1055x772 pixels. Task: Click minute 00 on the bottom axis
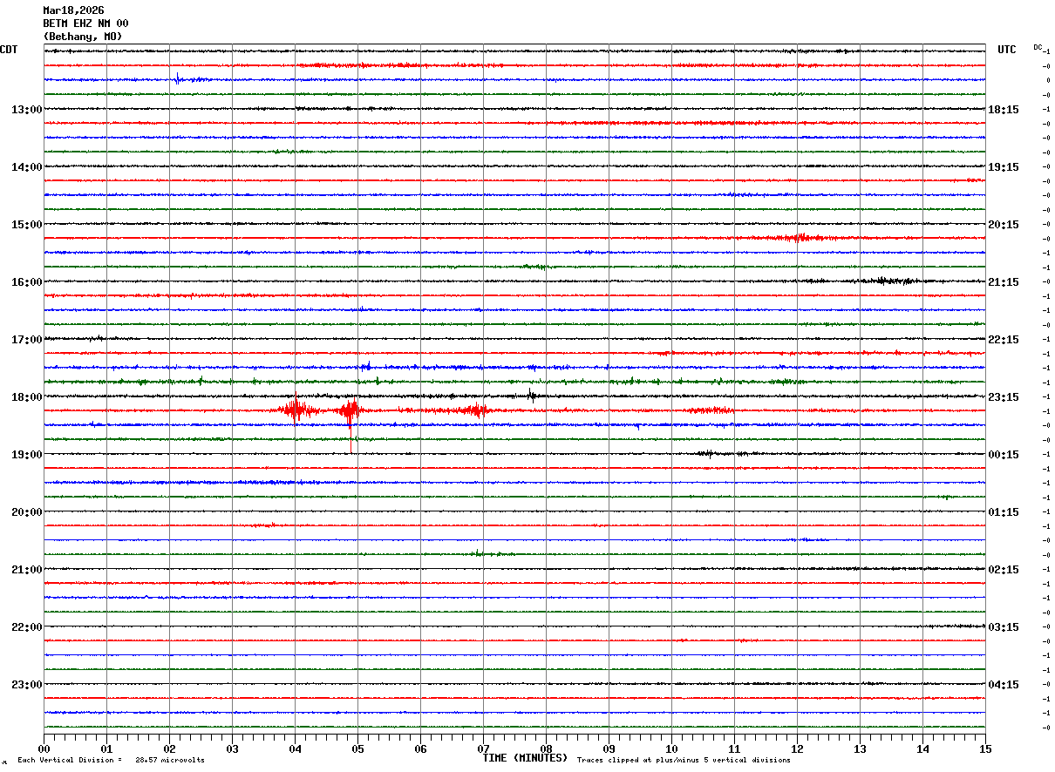click(x=44, y=748)
